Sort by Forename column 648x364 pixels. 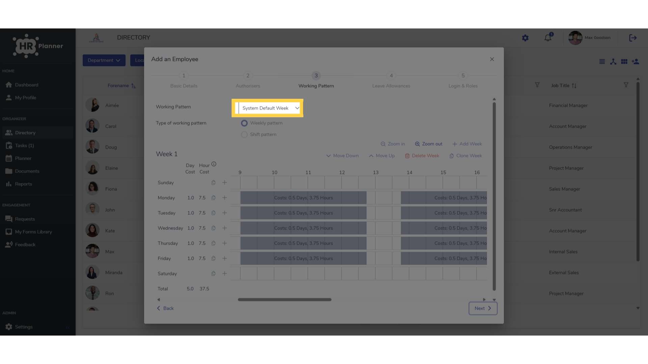(134, 86)
